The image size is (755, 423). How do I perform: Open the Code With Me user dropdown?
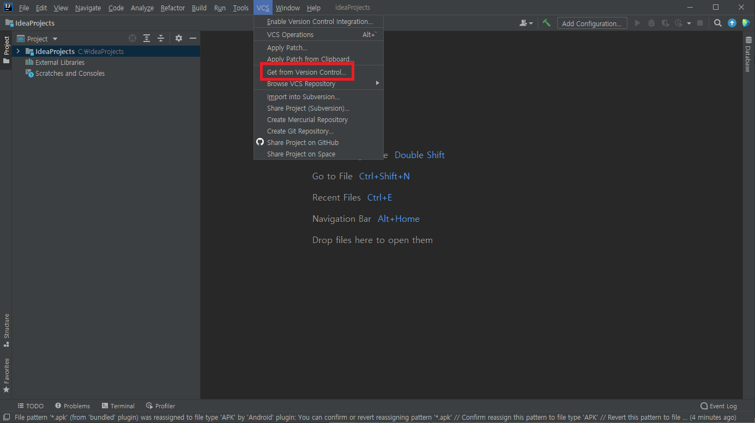pyautogui.click(x=526, y=23)
